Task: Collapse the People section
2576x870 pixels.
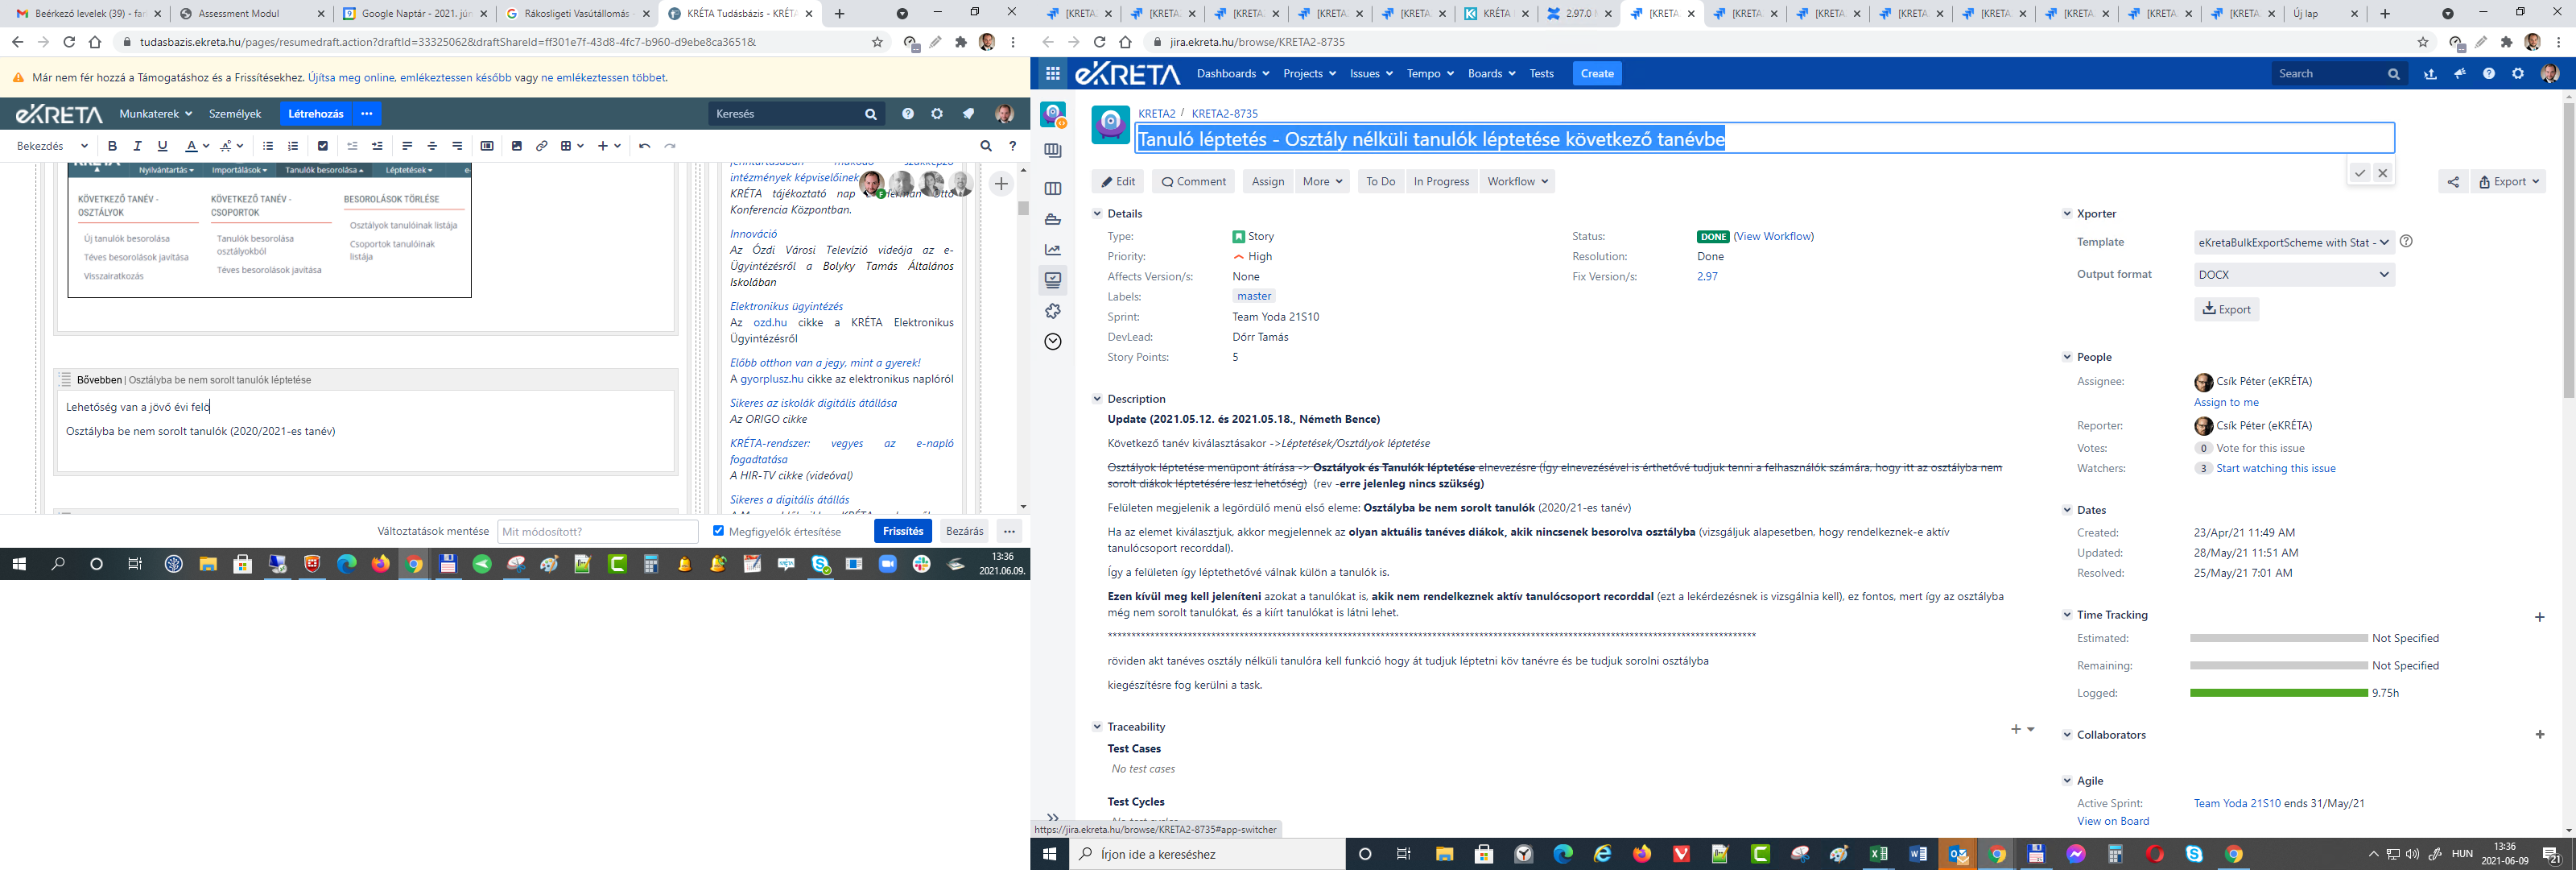Action: (2067, 358)
